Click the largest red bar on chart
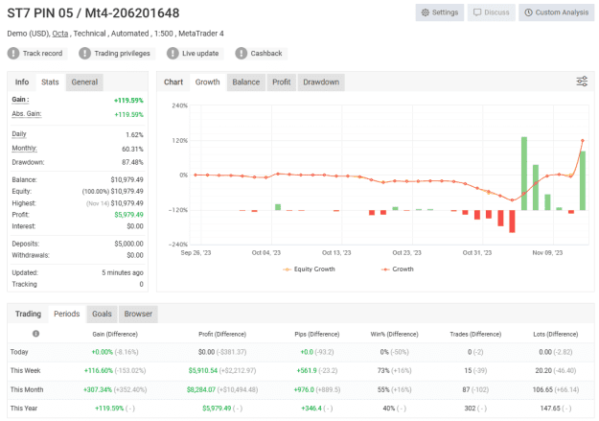 512,222
